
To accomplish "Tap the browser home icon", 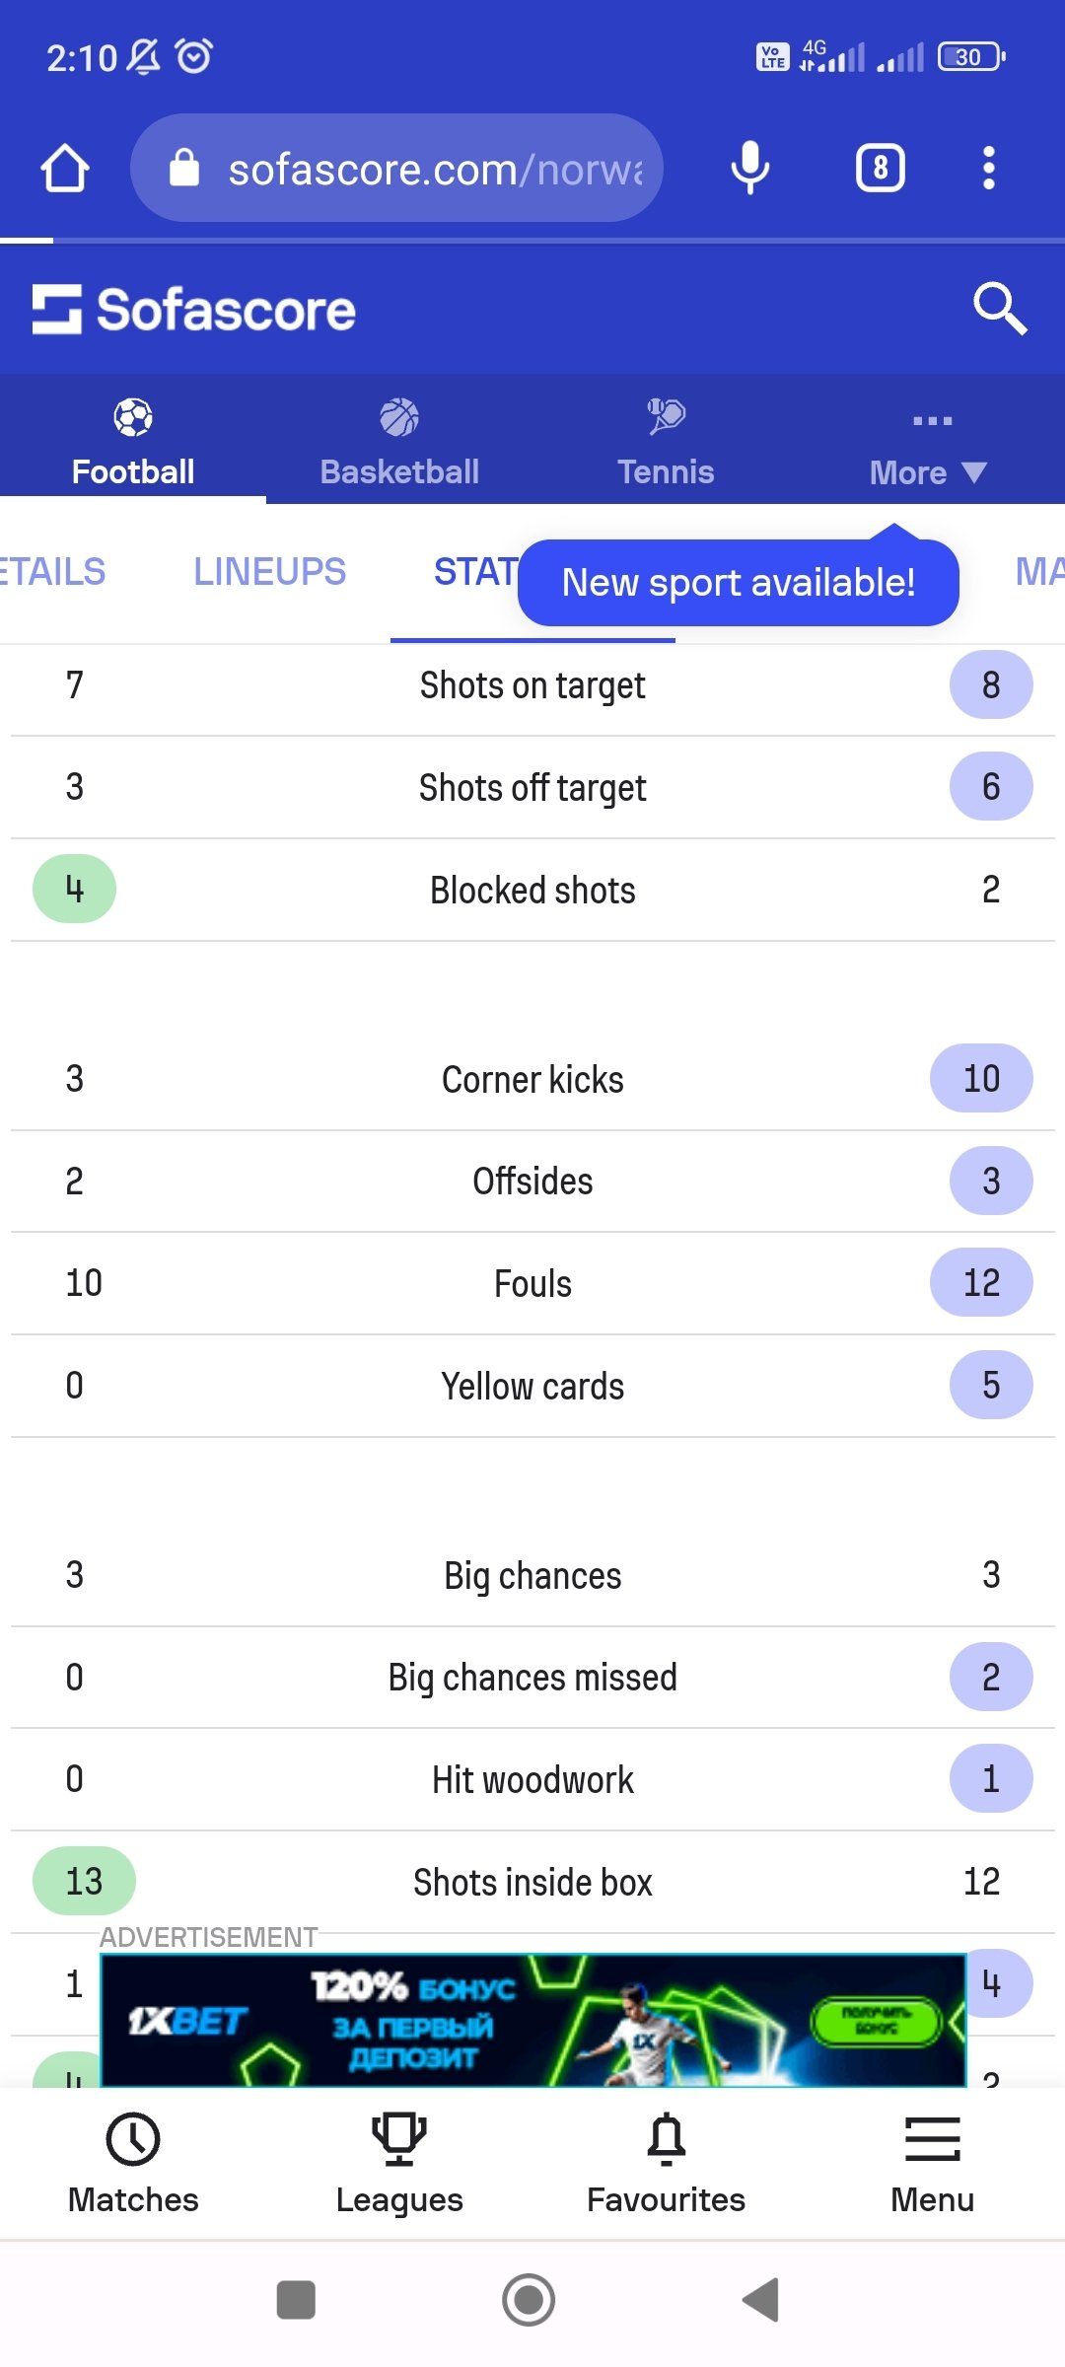I will point(65,168).
